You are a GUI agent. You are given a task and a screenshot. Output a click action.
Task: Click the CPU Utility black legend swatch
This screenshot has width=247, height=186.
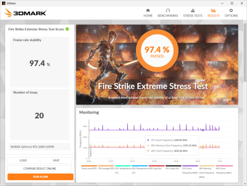(x=173, y=166)
